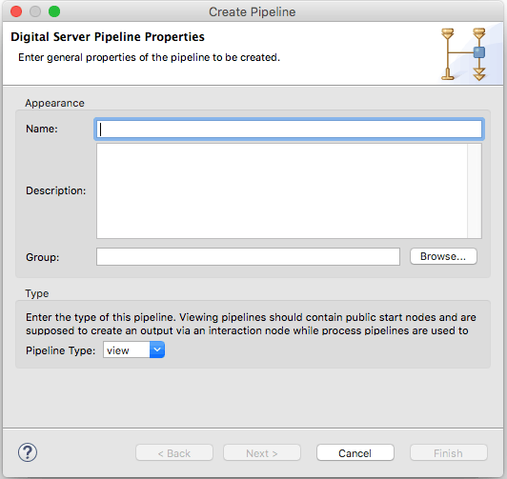Screen dimensions: 507x479
Task: Click the gray disabled minimize button
Action: click(x=35, y=11)
